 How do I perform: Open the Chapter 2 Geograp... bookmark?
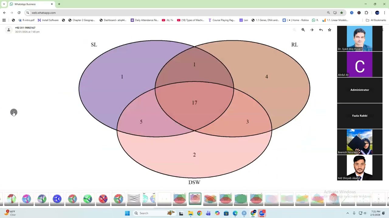coord(82,20)
